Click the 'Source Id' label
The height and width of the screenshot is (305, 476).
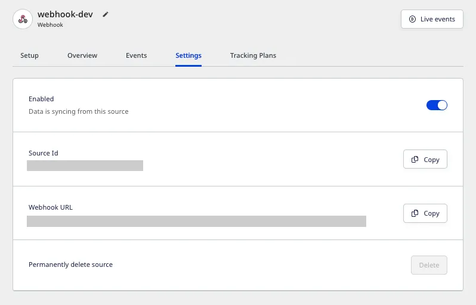point(44,153)
